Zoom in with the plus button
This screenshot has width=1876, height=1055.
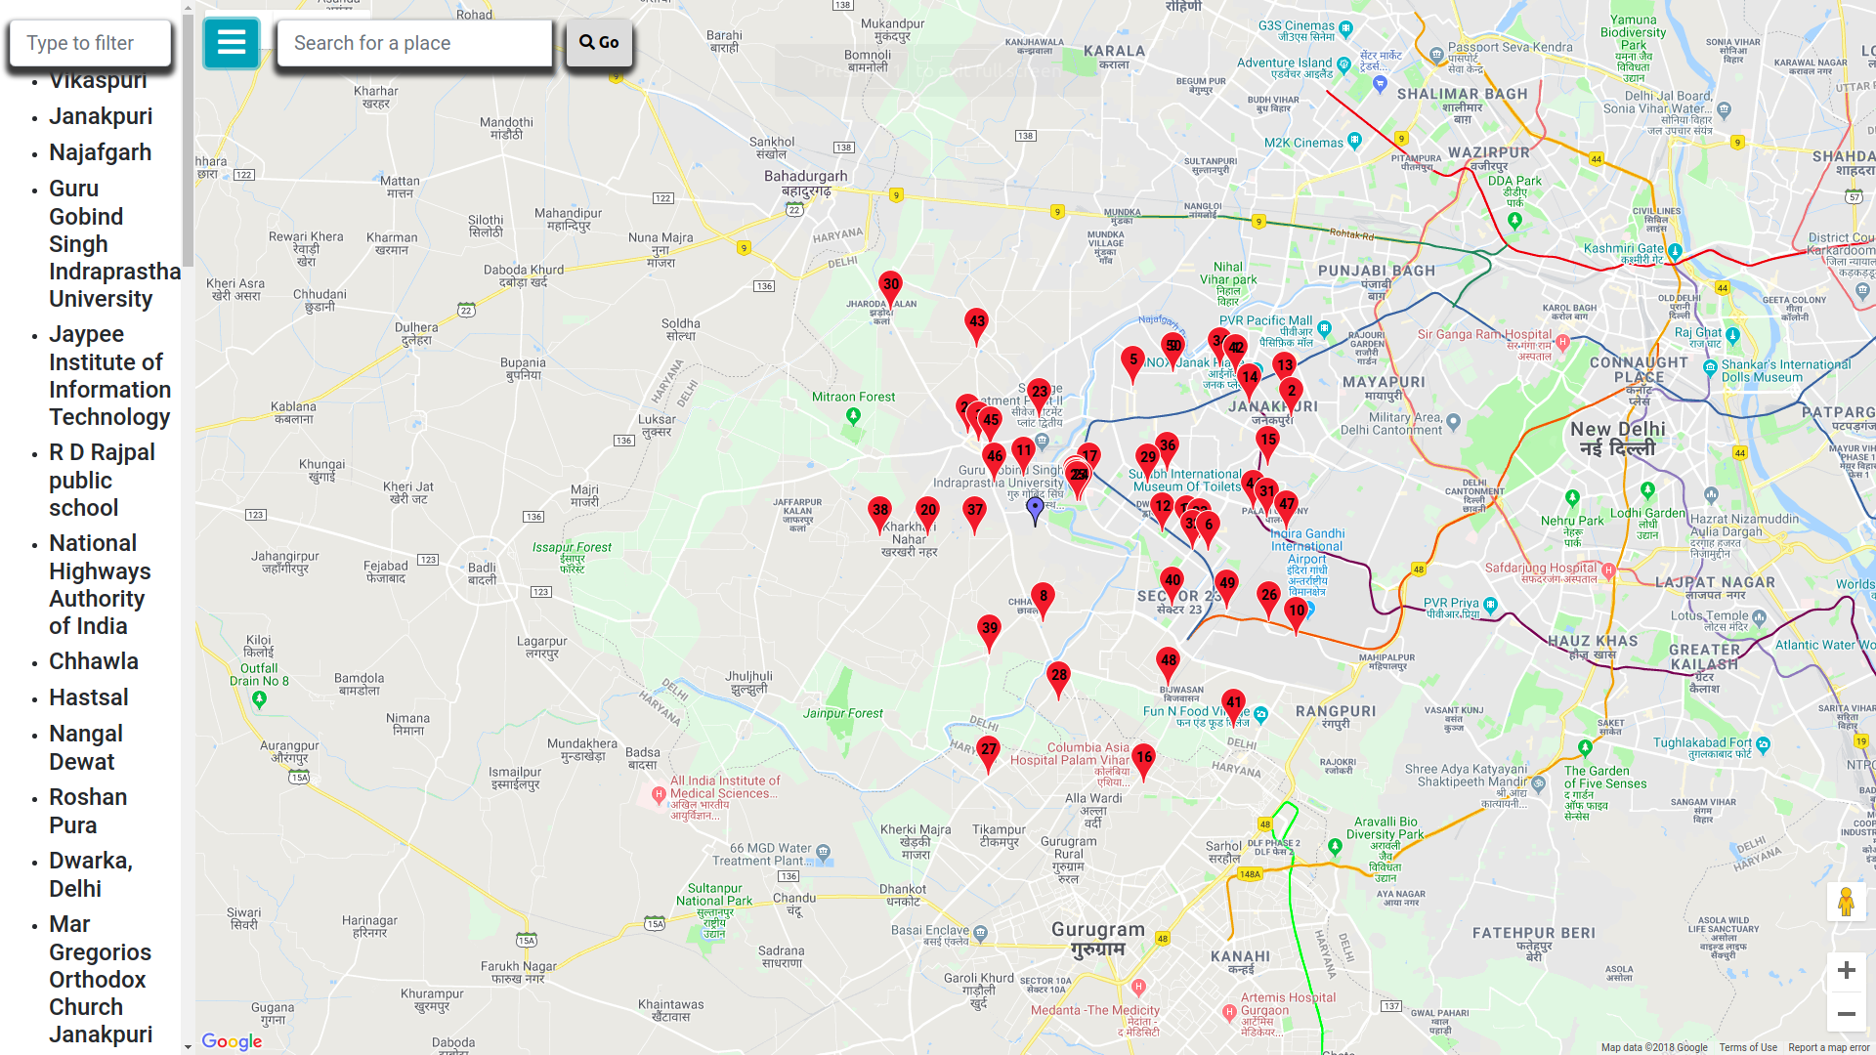tap(1846, 970)
